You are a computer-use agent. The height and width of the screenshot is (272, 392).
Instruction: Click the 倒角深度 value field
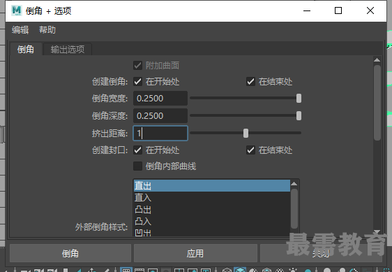(x=160, y=116)
